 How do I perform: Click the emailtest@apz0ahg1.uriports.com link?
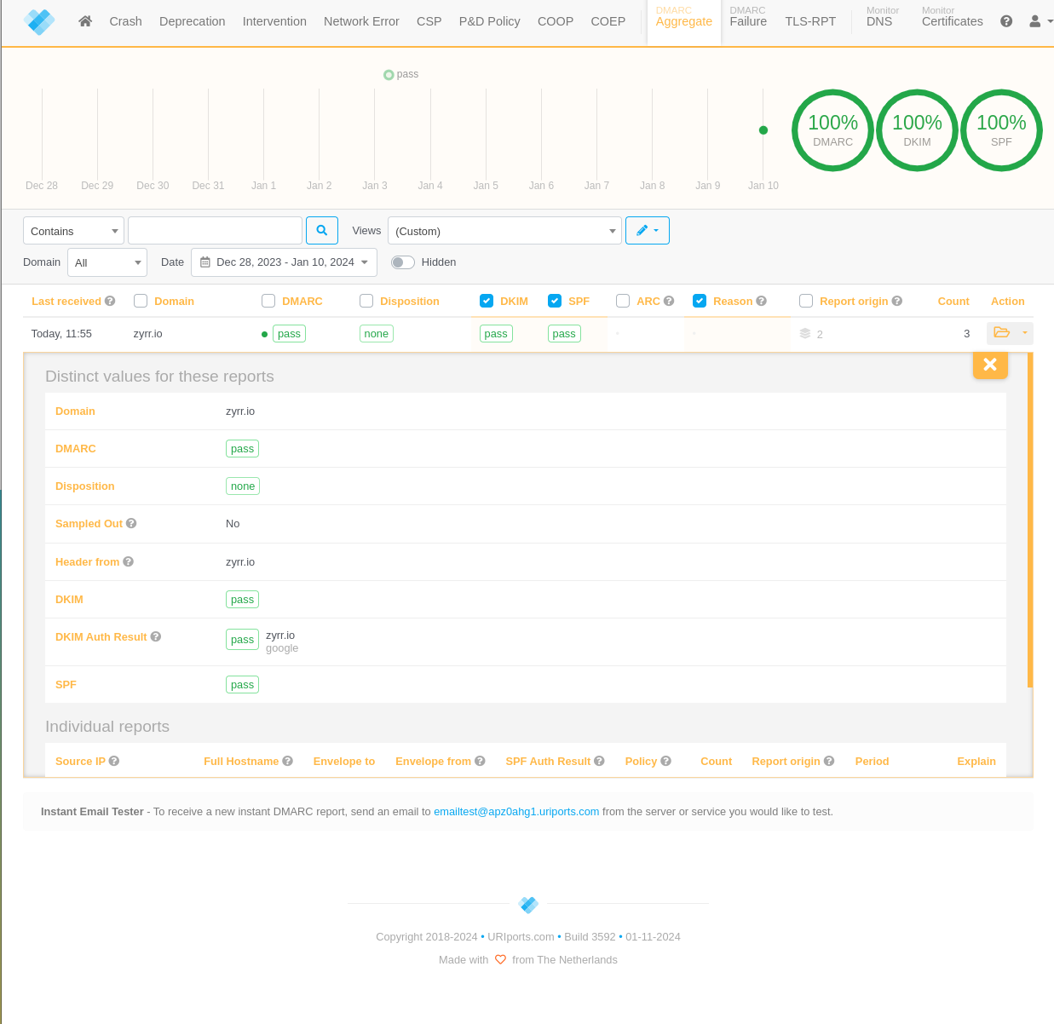[516, 811]
